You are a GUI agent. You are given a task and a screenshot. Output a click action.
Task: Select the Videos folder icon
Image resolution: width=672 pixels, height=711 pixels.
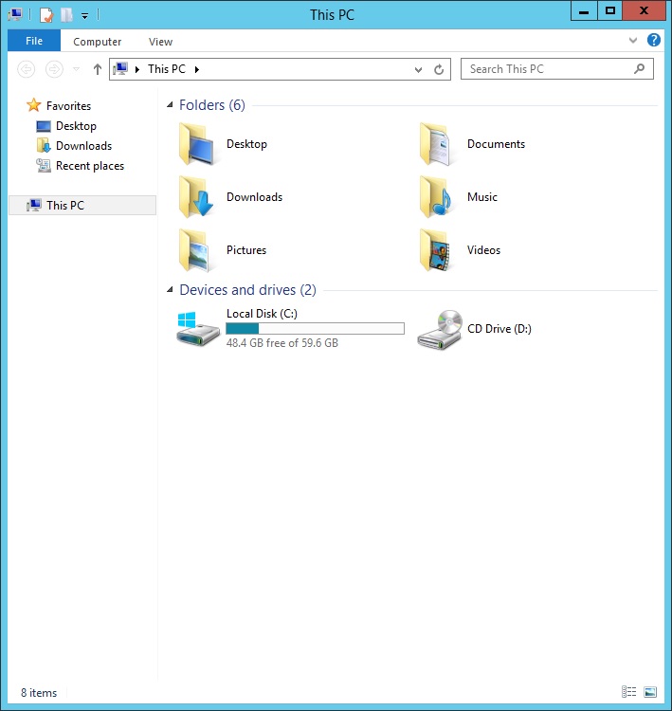435,250
